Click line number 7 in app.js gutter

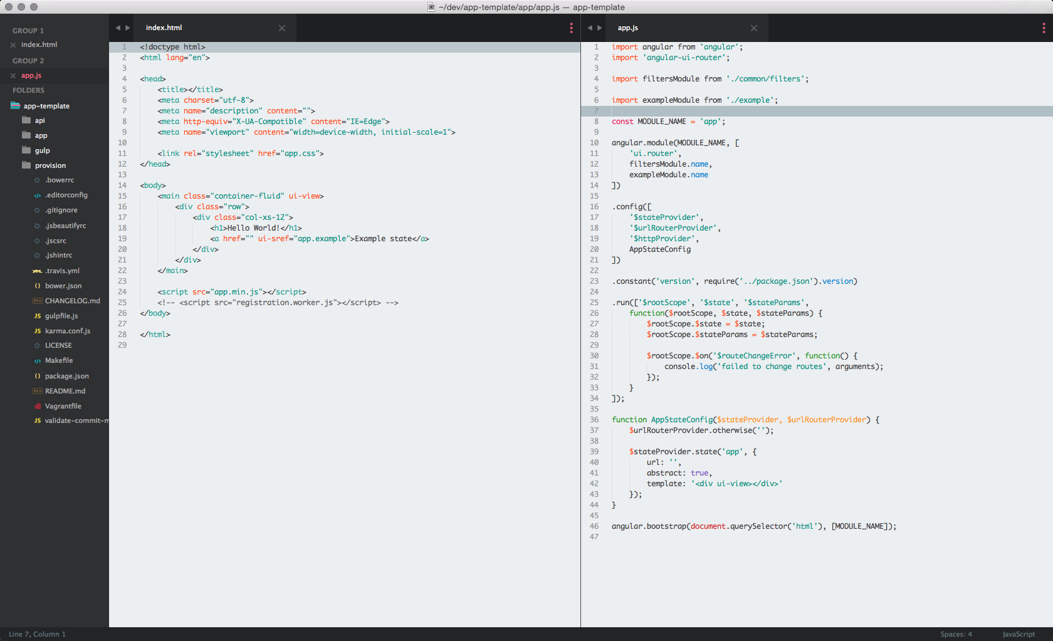tap(596, 111)
